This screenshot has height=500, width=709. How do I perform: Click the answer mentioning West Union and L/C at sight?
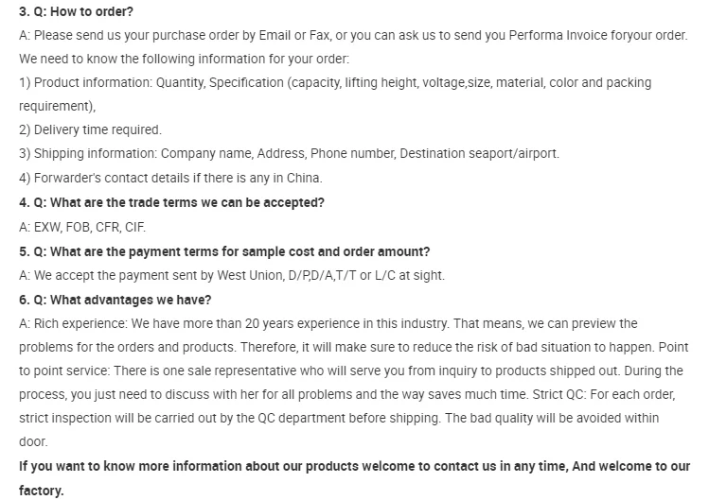coord(232,275)
